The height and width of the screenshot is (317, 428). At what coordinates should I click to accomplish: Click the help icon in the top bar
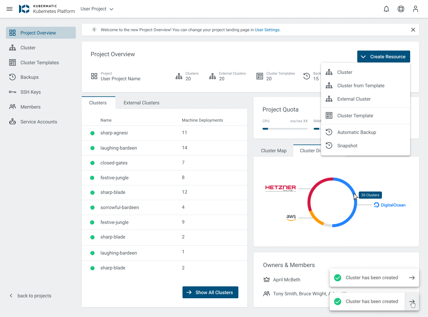[x=401, y=9]
